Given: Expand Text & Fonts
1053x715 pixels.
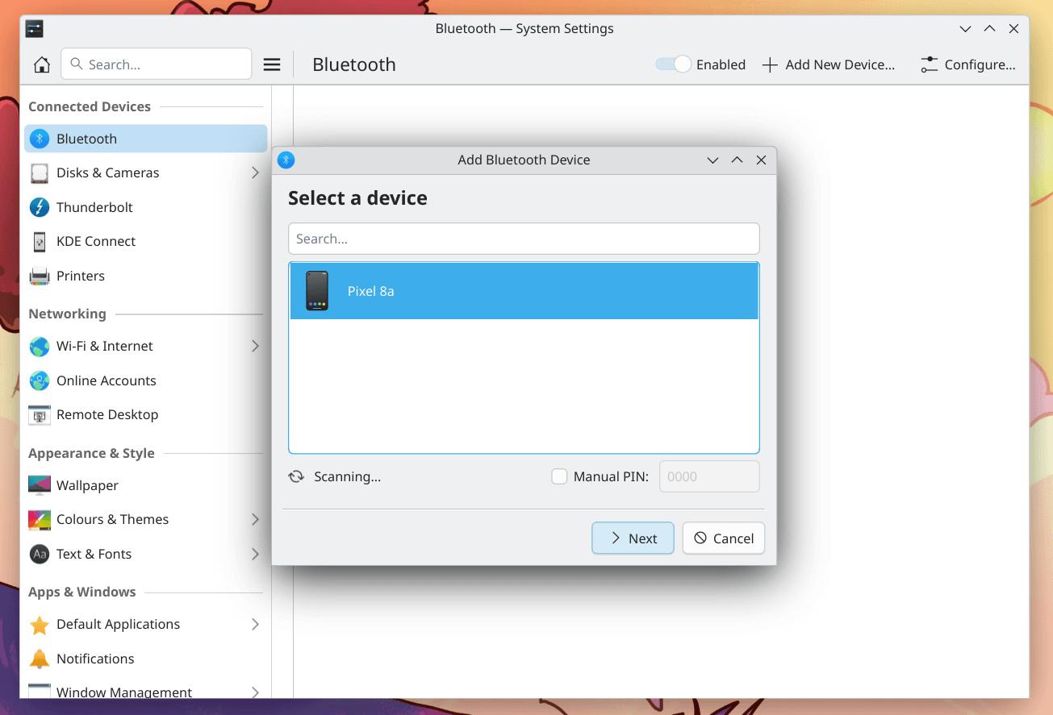Looking at the screenshot, I should click(x=256, y=554).
